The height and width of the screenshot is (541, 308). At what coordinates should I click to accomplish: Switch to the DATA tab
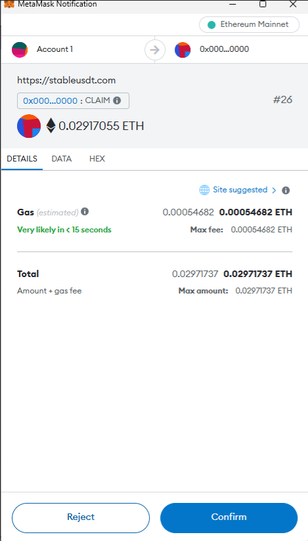pos(62,159)
